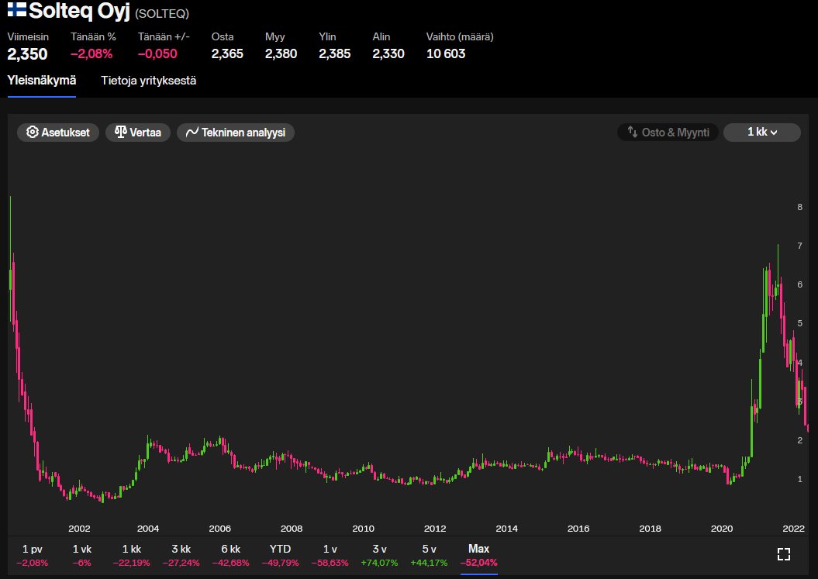Click the 2002 label on time axis
The image size is (818, 579).
click(x=79, y=529)
